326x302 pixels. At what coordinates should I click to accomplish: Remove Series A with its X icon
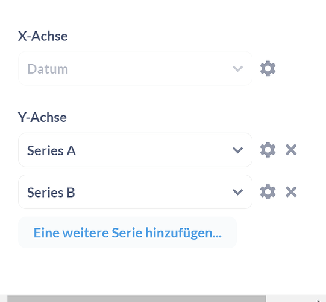(x=291, y=150)
